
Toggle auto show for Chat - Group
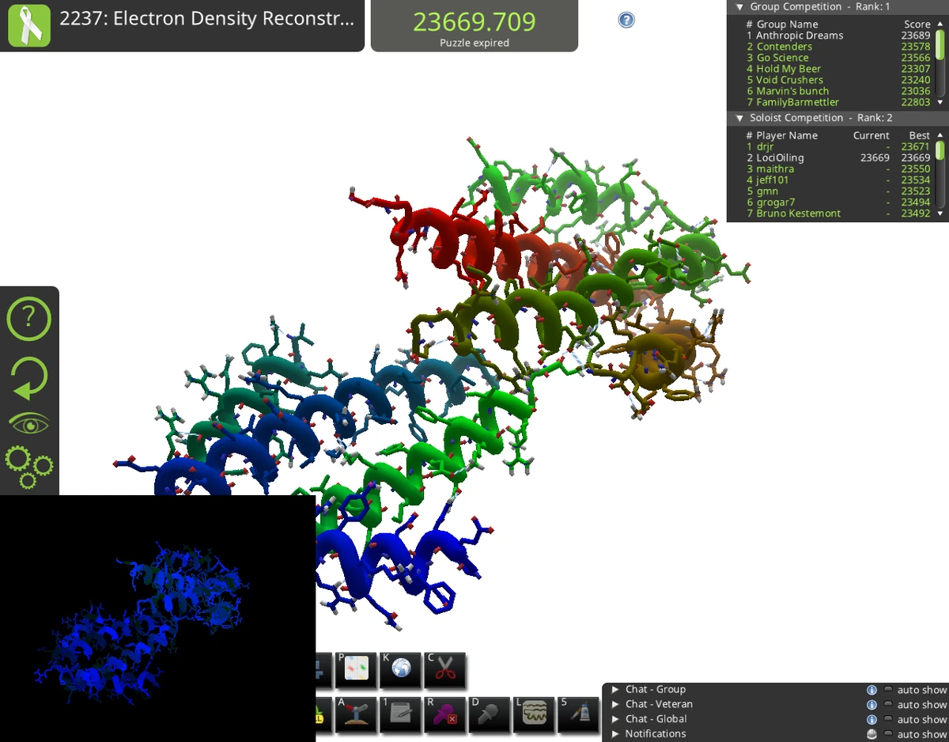pyautogui.click(x=887, y=689)
